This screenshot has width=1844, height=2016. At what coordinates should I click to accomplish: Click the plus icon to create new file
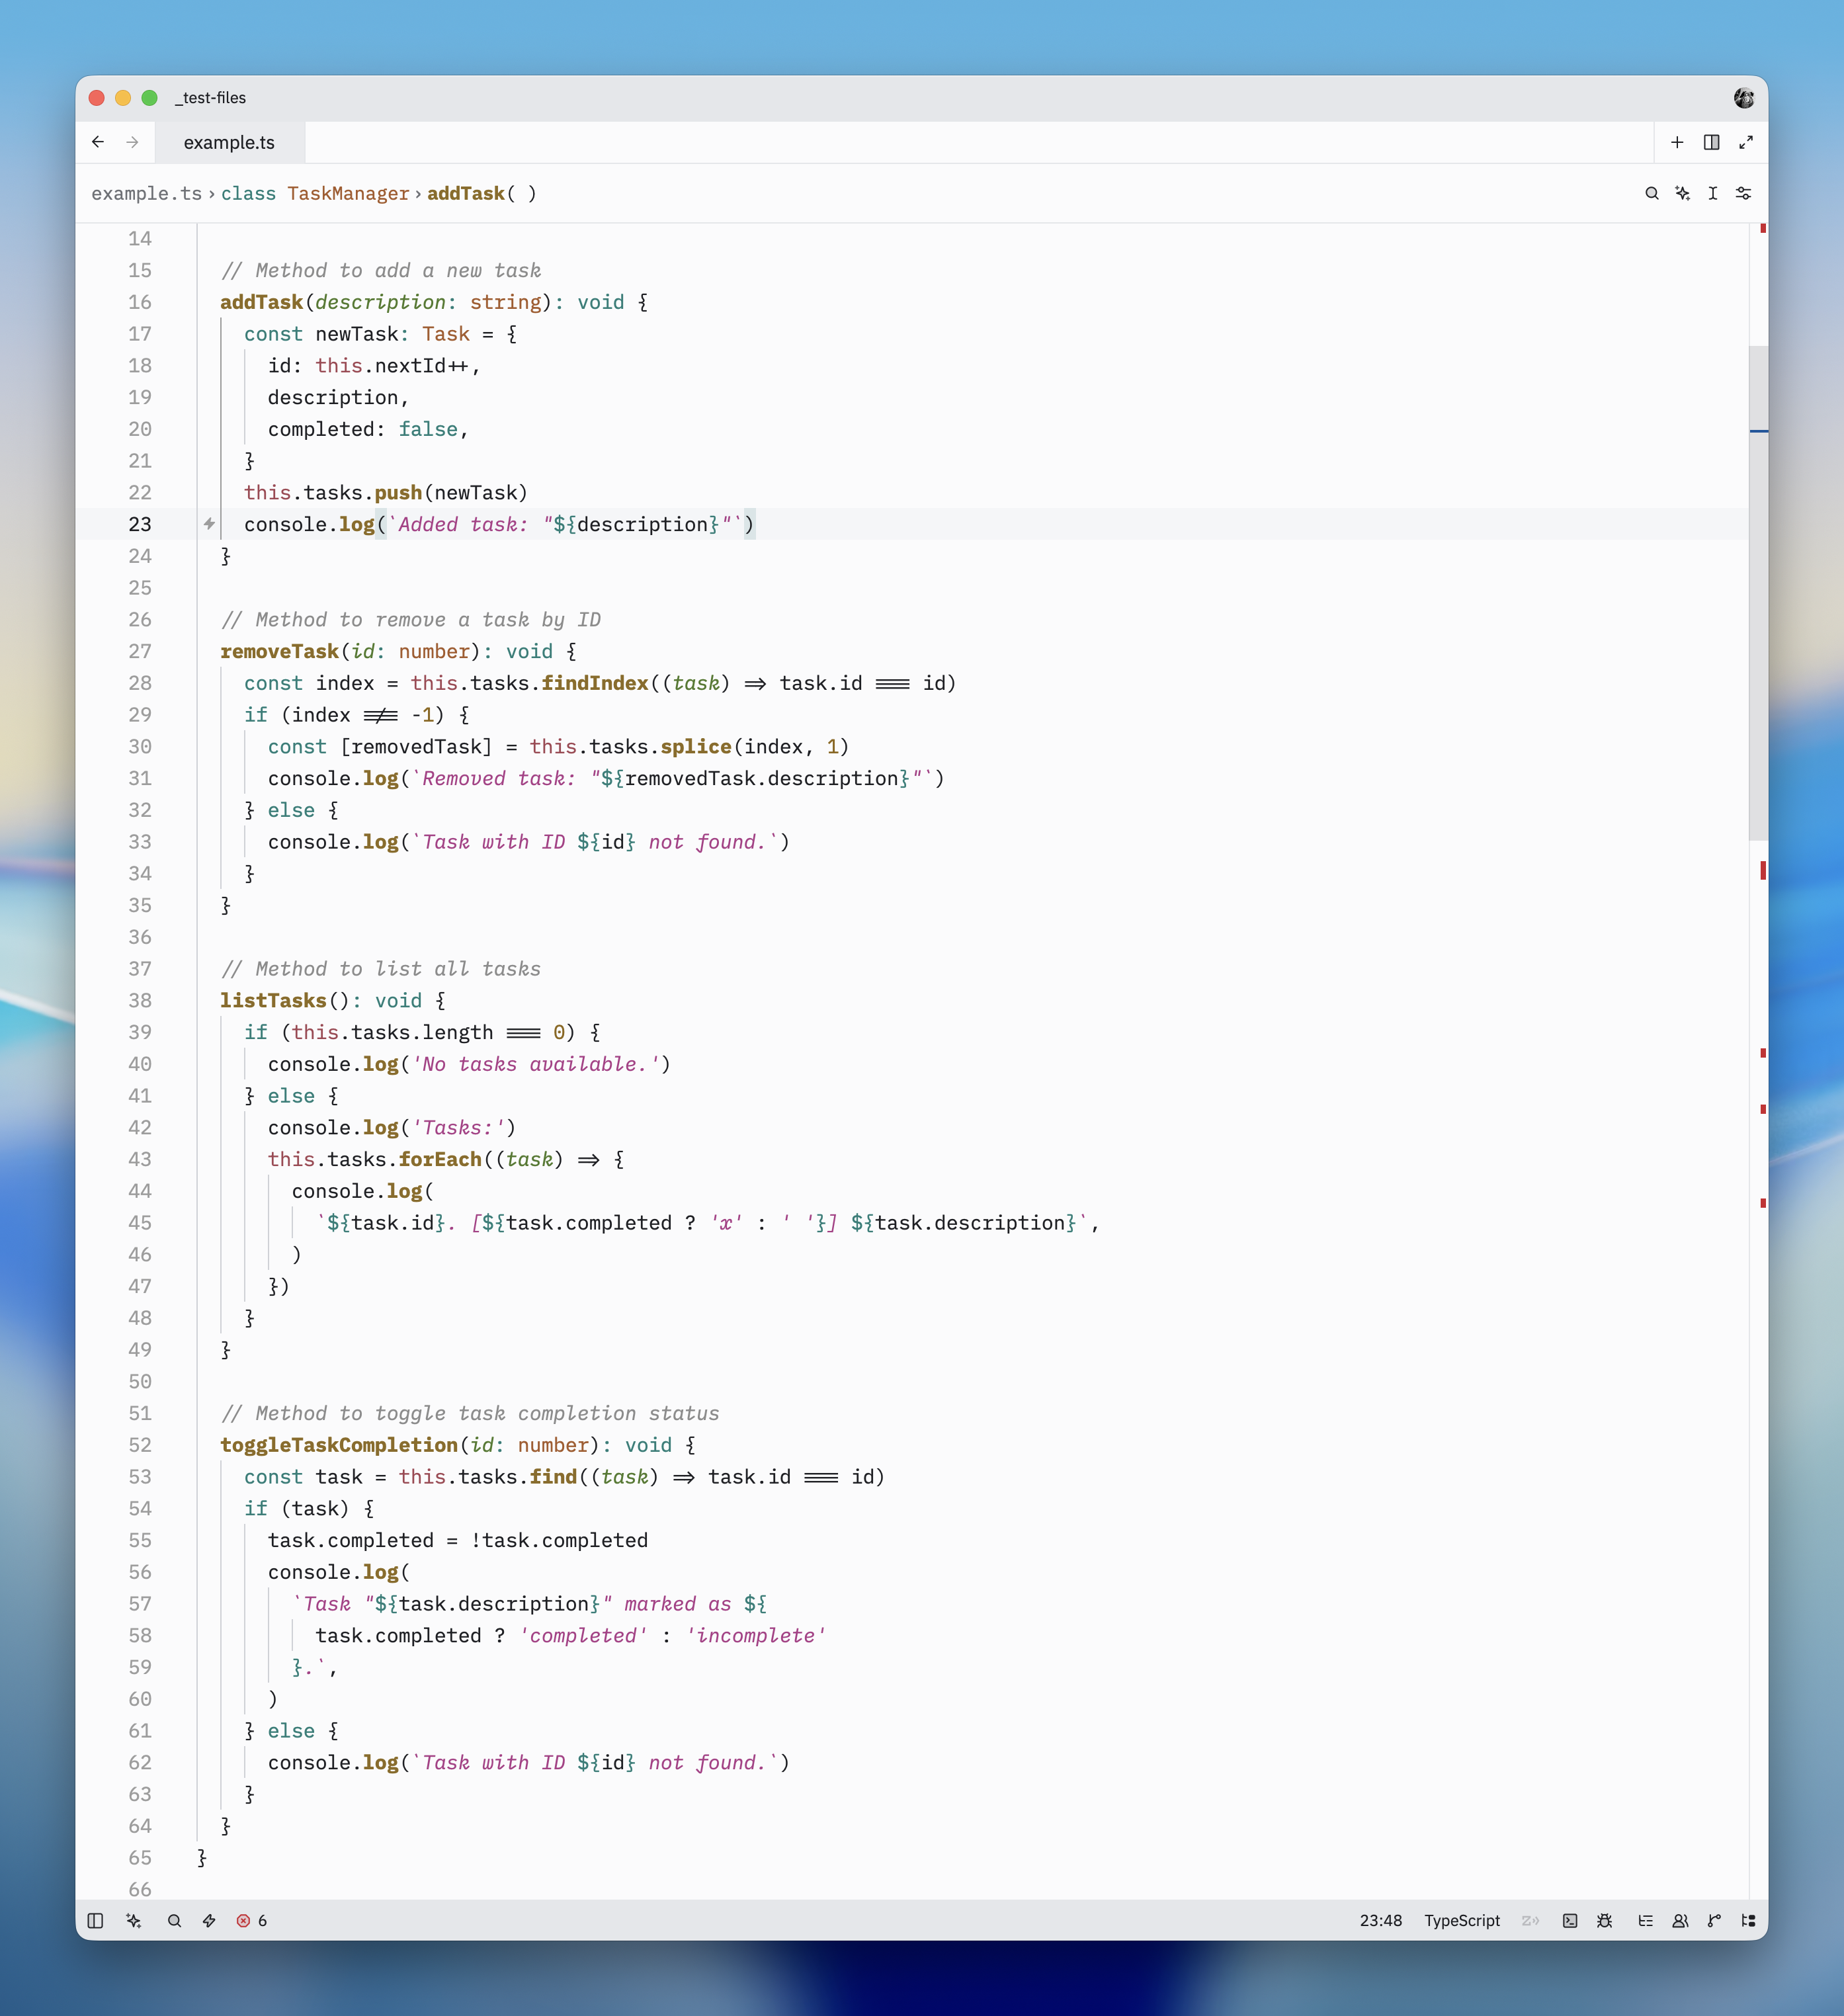point(1677,142)
